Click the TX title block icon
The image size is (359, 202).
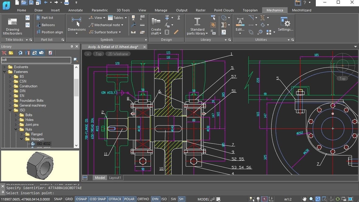pos(27,25)
